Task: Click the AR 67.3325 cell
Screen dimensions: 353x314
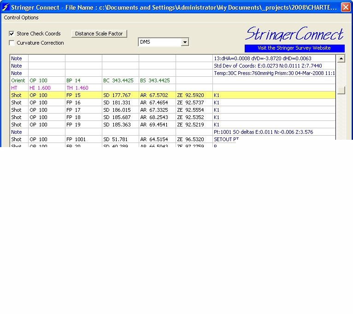Action: coord(157,110)
